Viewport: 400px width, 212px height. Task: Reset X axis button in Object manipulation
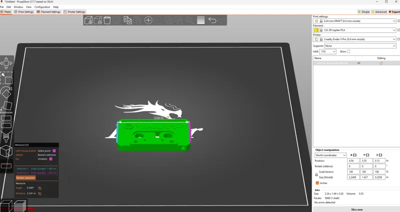(354, 155)
